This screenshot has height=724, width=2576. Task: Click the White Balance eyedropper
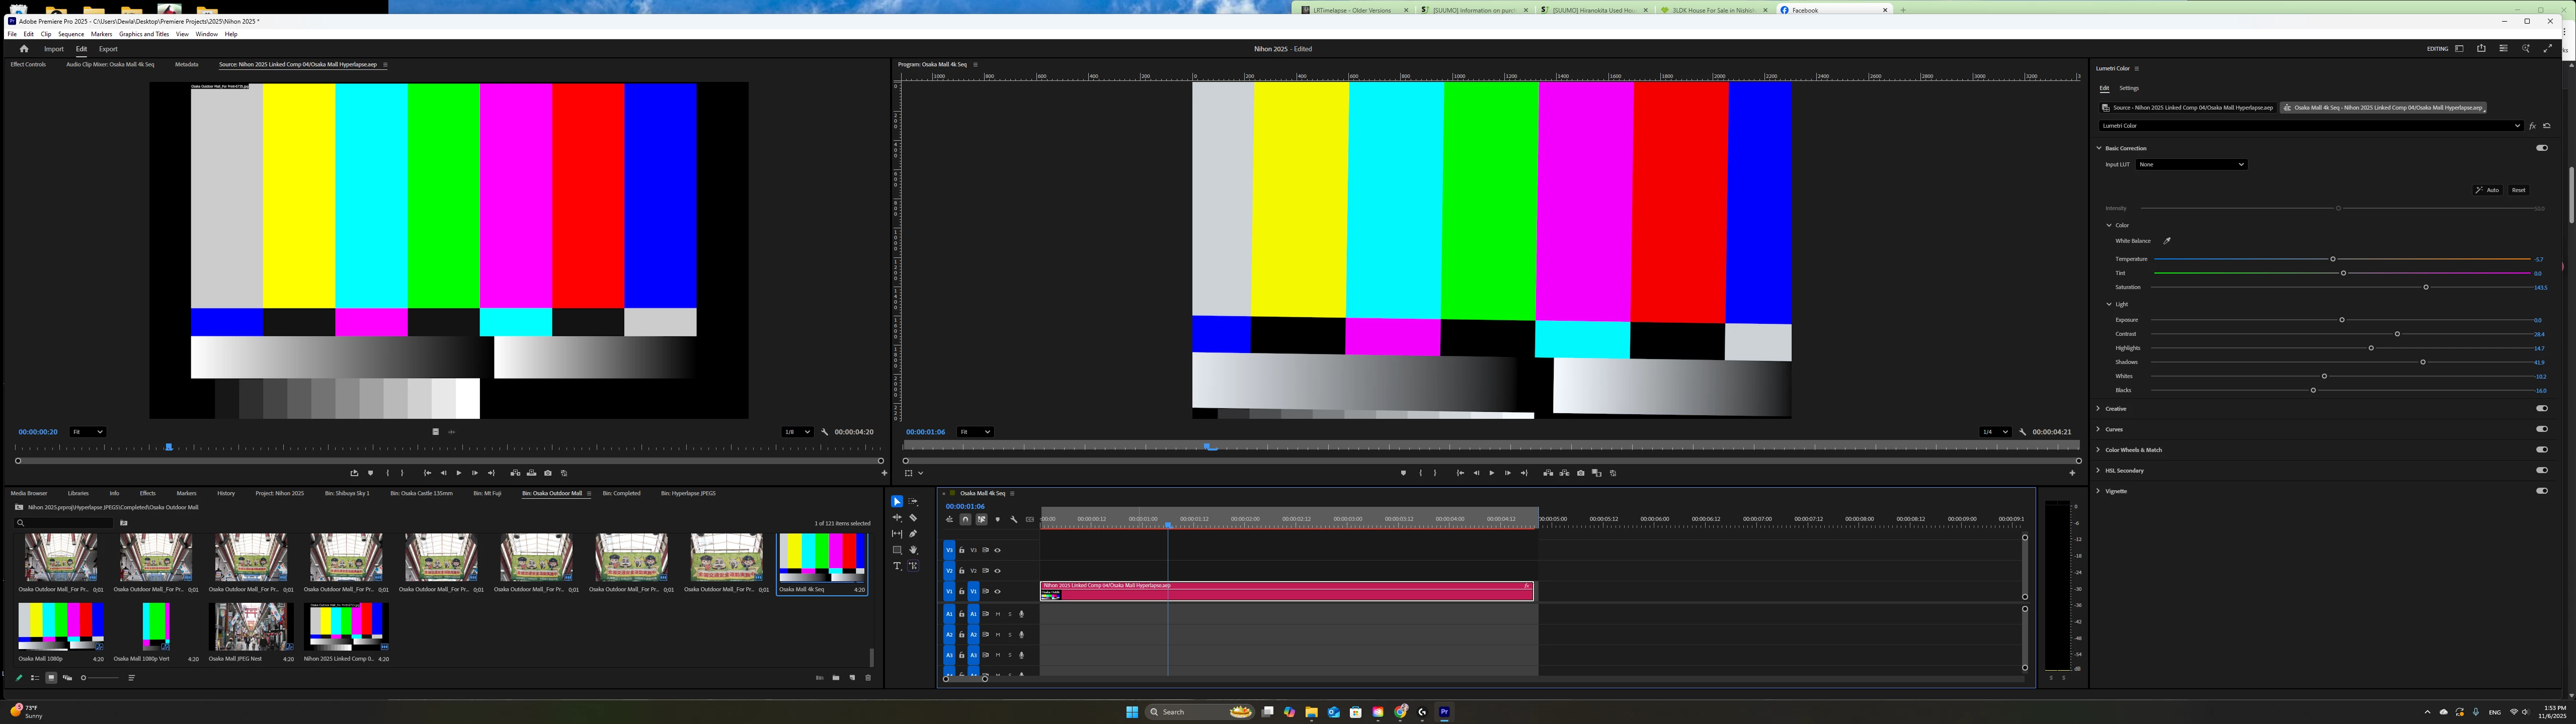pos(2167,241)
